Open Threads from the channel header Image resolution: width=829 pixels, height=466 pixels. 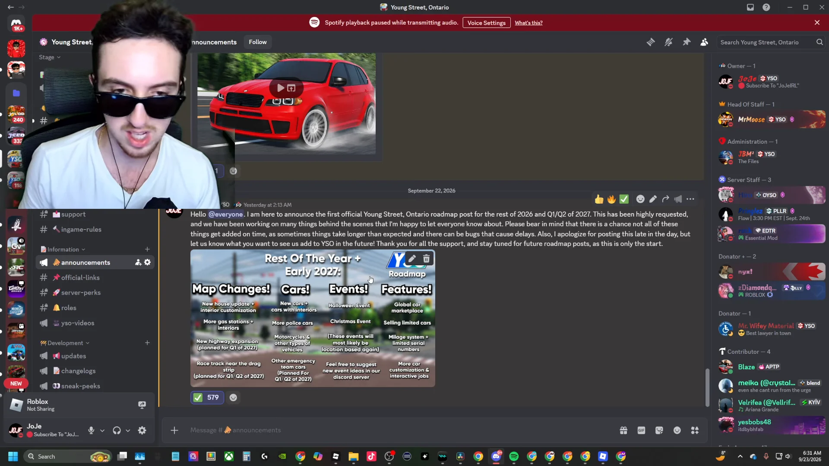(x=651, y=42)
